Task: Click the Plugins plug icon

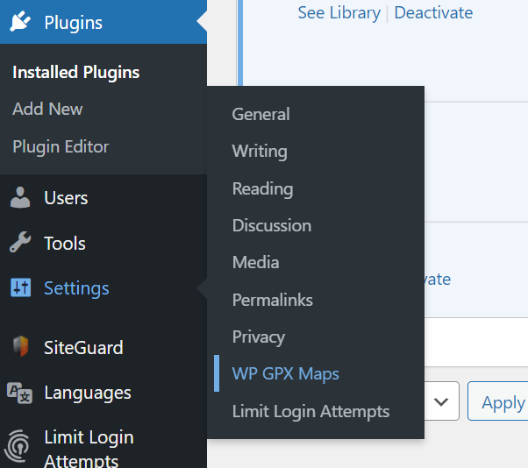Action: pos(20,22)
